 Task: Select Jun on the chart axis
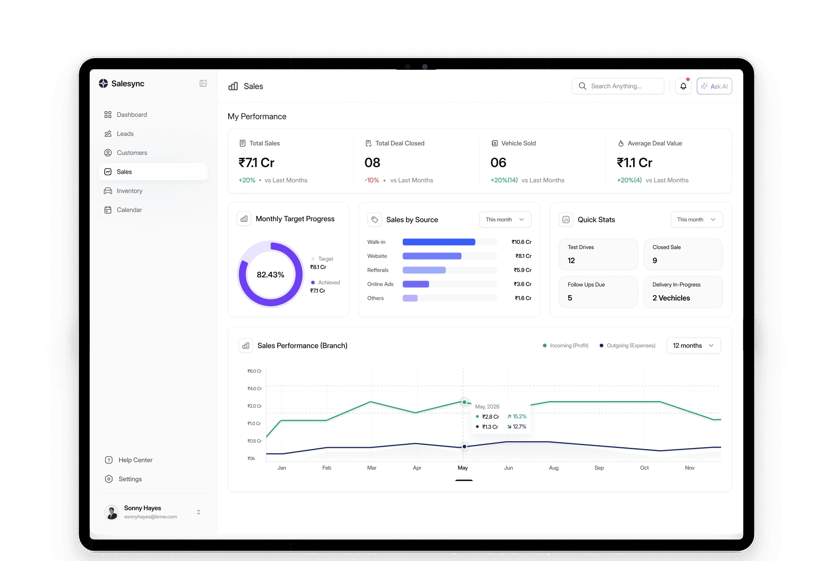[x=508, y=468]
